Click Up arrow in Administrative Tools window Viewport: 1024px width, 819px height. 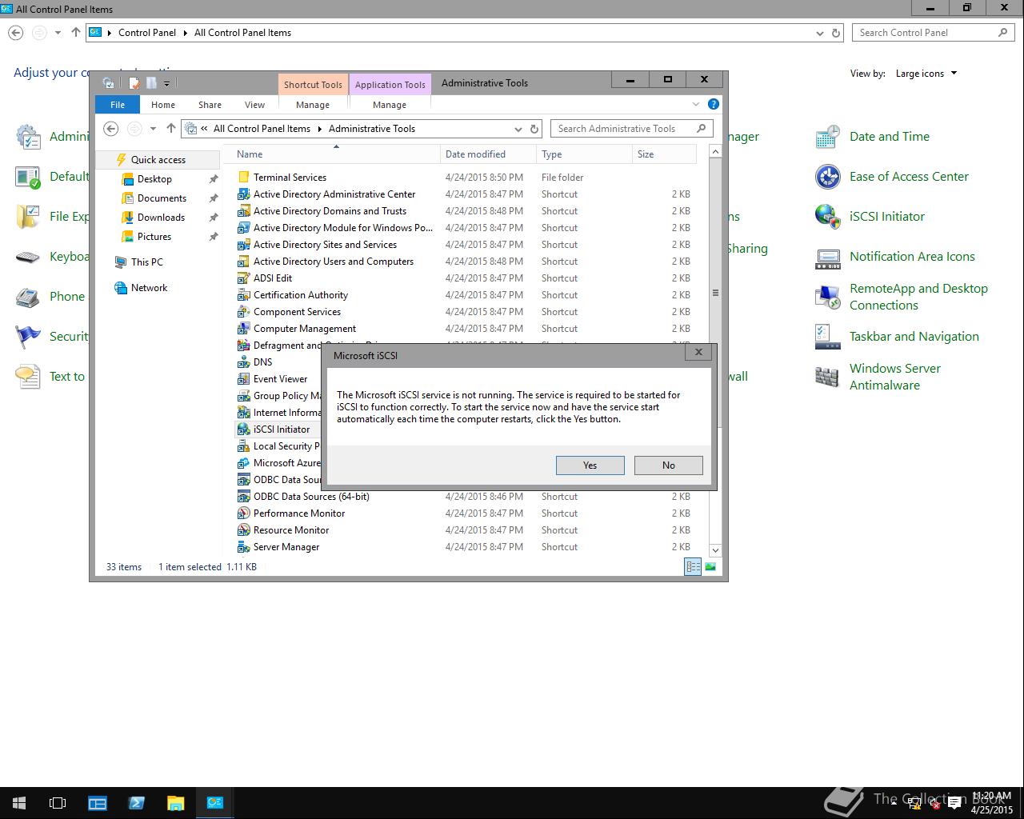coord(170,128)
